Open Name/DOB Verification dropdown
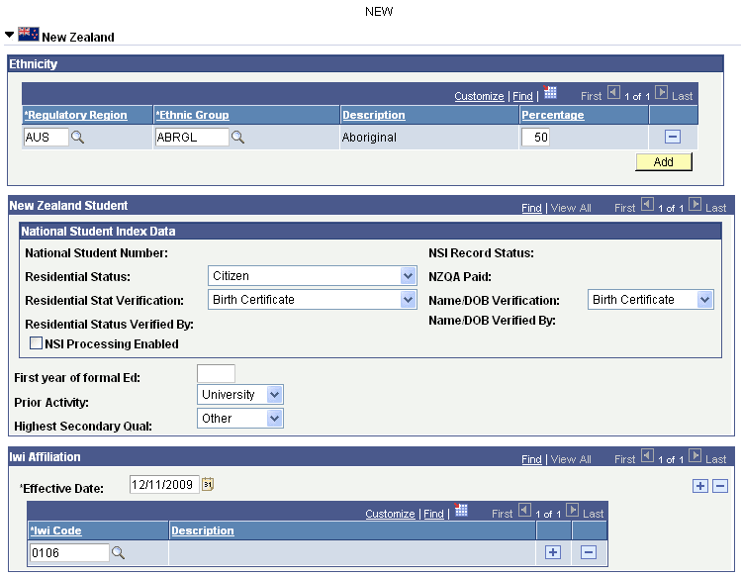 (651, 299)
